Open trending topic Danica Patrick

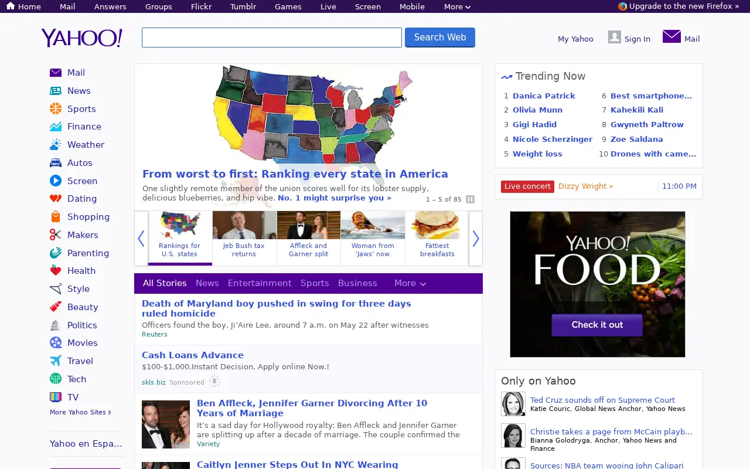544,96
